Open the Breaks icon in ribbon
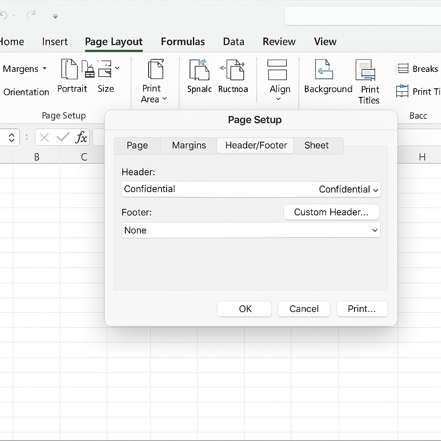 (403, 69)
